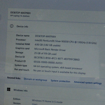Click the Pentium Silver N5030 processor text
The height and width of the screenshot is (105, 105).
click(66, 42)
